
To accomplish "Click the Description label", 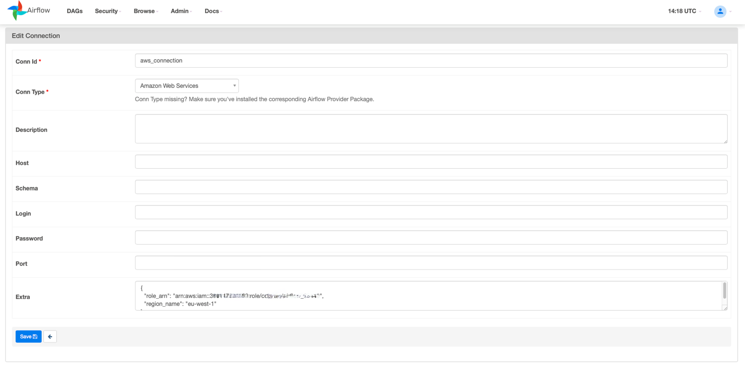I will coord(31,130).
